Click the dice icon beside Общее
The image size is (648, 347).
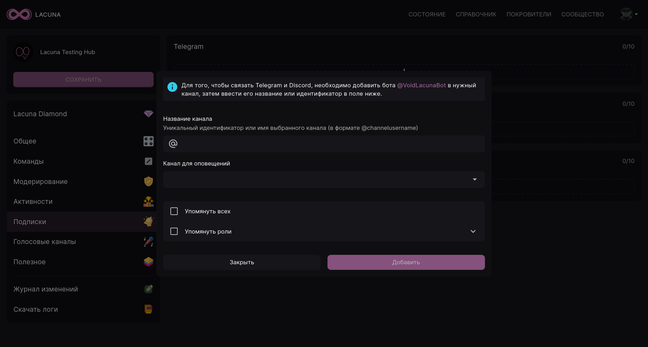tap(148, 141)
